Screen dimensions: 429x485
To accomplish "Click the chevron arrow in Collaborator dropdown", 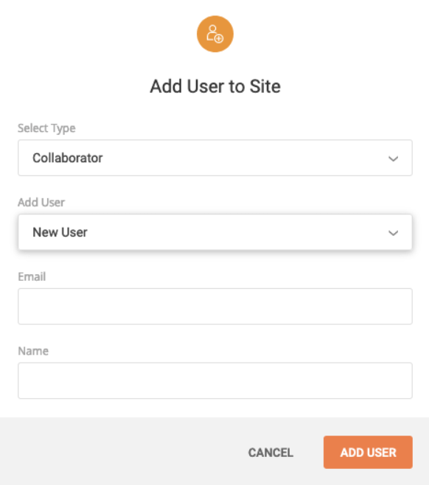I will click(393, 158).
